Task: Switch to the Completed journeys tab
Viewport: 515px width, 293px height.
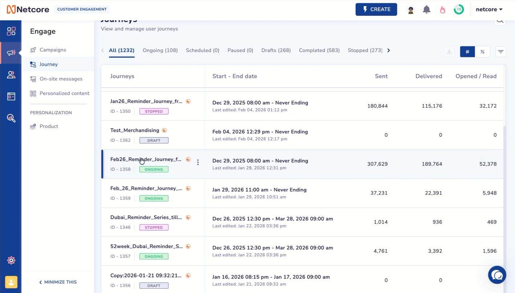Action: click(x=319, y=50)
